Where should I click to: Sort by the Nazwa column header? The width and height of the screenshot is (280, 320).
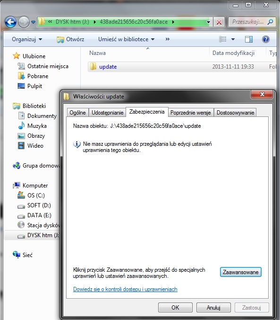[97, 53]
